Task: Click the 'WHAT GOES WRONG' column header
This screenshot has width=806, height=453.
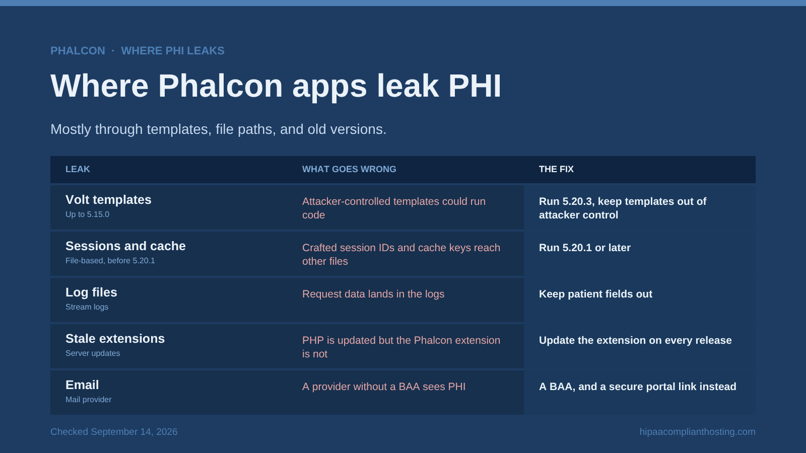Action: (x=349, y=169)
